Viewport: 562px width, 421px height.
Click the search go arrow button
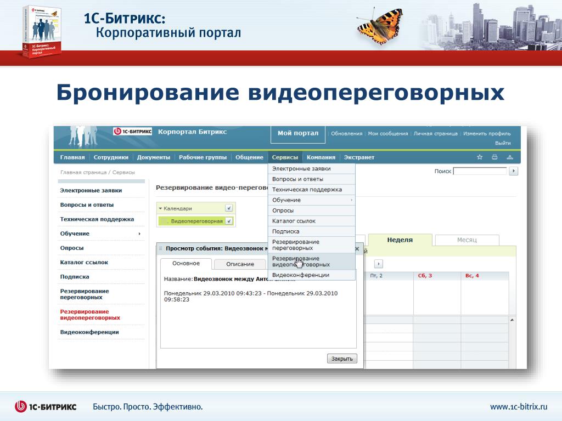pos(514,171)
